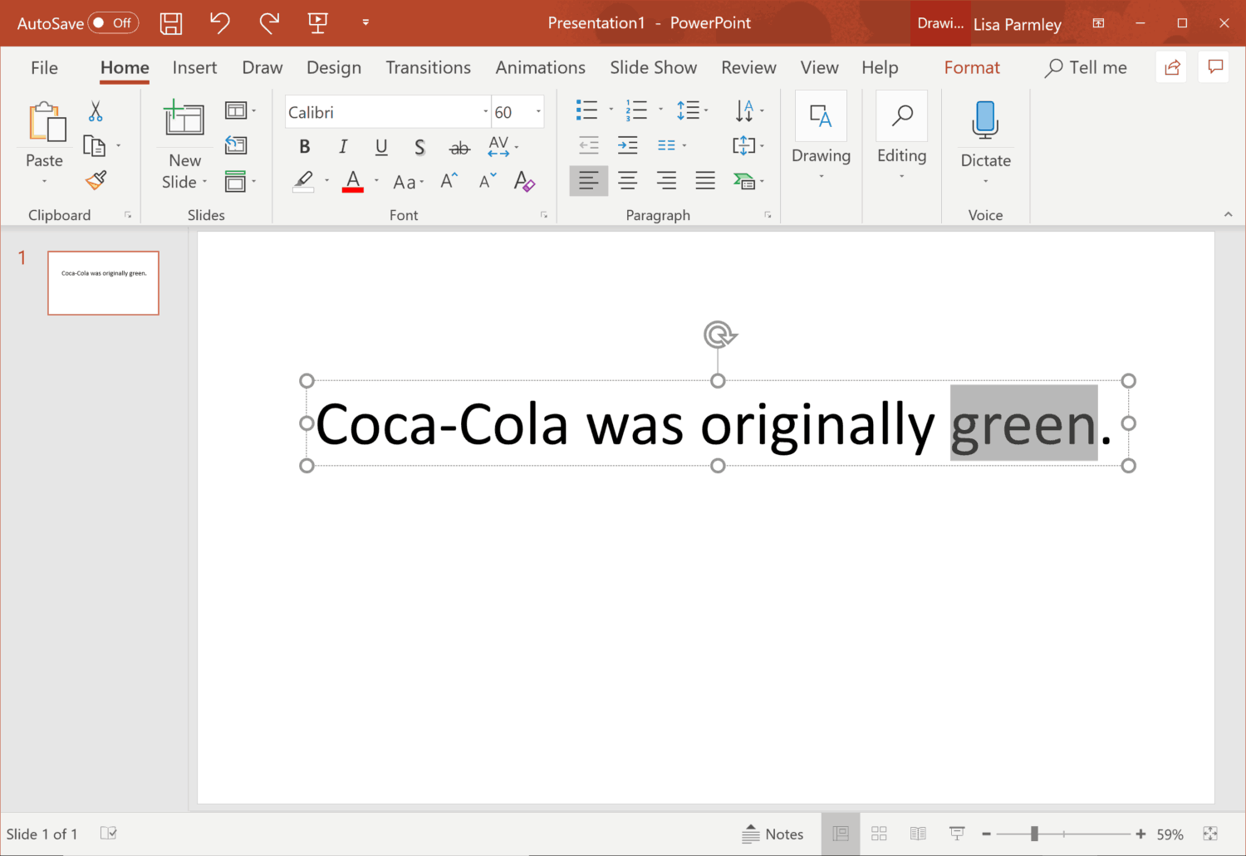Click the Calibri font name box
The height and width of the screenshot is (856, 1246).
point(382,112)
